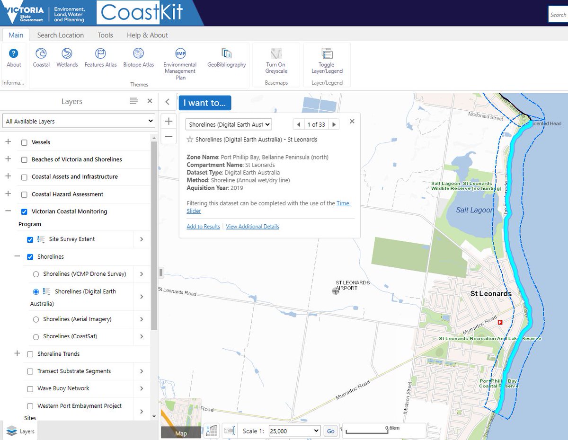The image size is (568, 440).
Task: Click Add to Results link
Action: [203, 227]
